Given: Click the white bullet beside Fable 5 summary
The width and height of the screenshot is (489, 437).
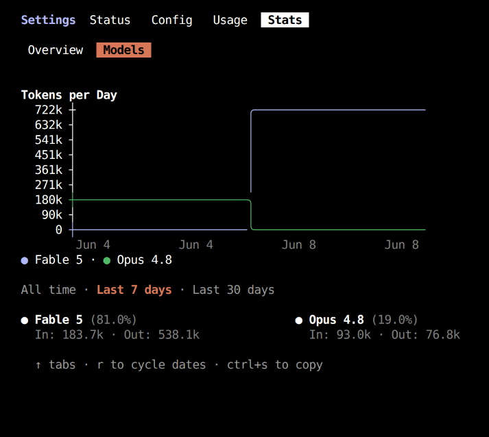Looking at the screenshot, I should point(24,320).
